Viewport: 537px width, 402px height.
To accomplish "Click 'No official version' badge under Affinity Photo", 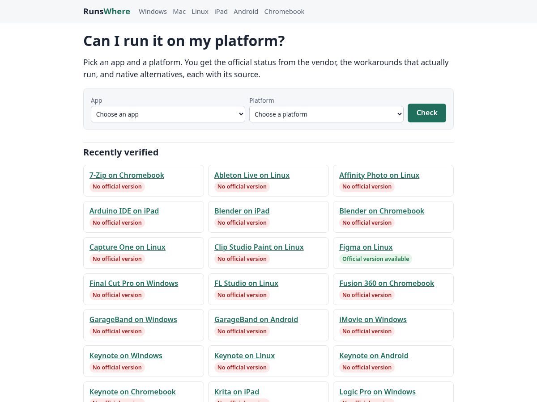I will pos(367,186).
